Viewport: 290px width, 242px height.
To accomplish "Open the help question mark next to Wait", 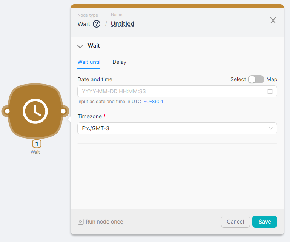I will (97, 24).
